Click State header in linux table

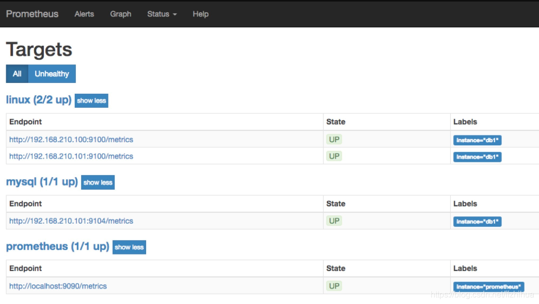(x=336, y=122)
